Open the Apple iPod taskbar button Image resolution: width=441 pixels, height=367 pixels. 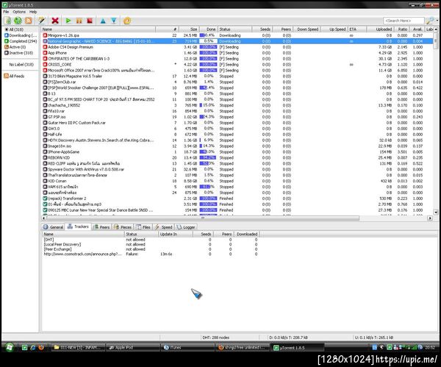pyautogui.click(x=133, y=348)
